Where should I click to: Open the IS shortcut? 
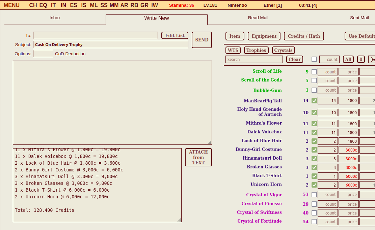click(x=83, y=5)
